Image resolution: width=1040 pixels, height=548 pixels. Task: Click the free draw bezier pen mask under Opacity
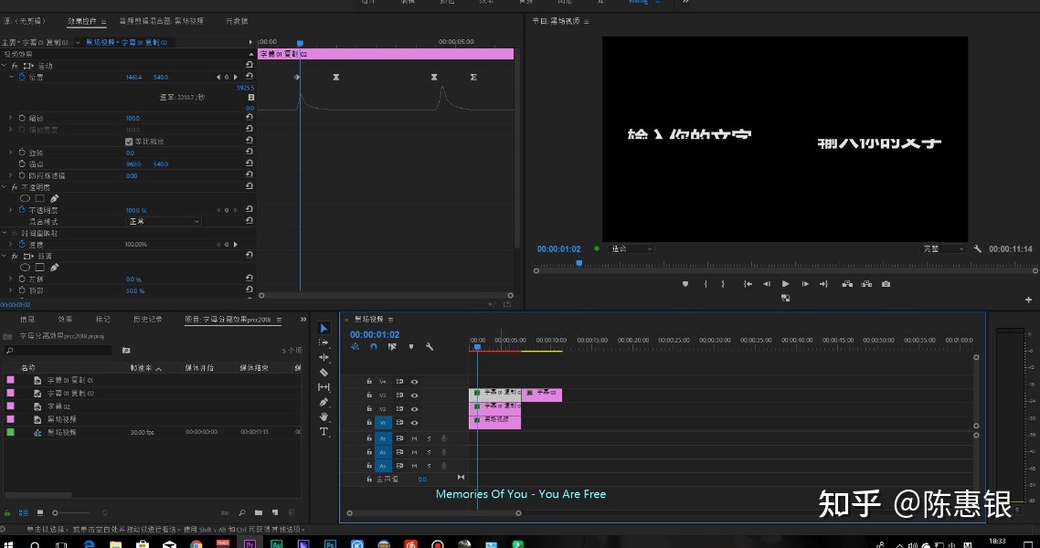click(55, 198)
